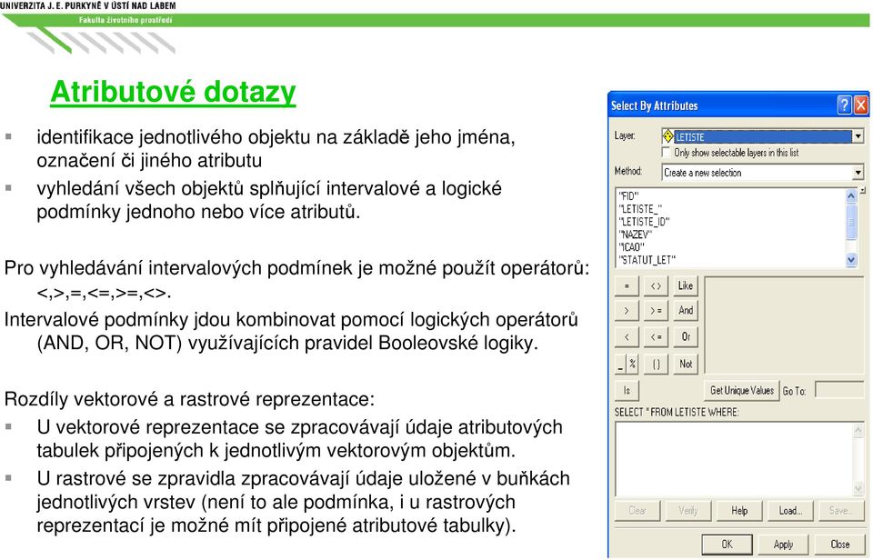Image resolution: width=873 pixels, height=560 pixels.
Task: Click the Is operator button
Action: pos(627,390)
